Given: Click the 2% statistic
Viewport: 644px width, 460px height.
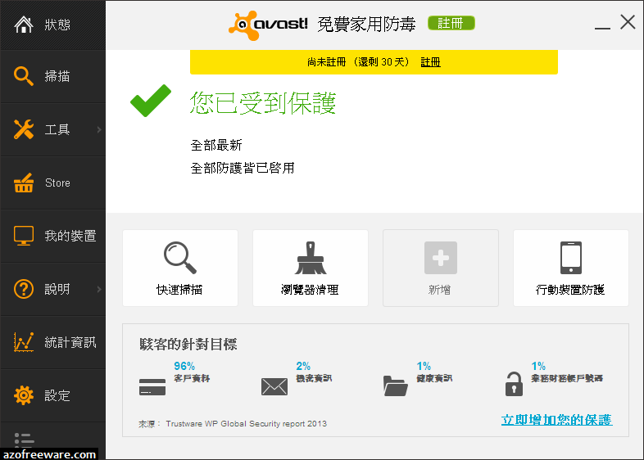Looking at the screenshot, I should (x=303, y=366).
